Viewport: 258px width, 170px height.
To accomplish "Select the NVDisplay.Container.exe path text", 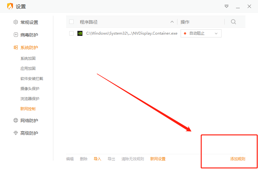I will click(x=132, y=33).
